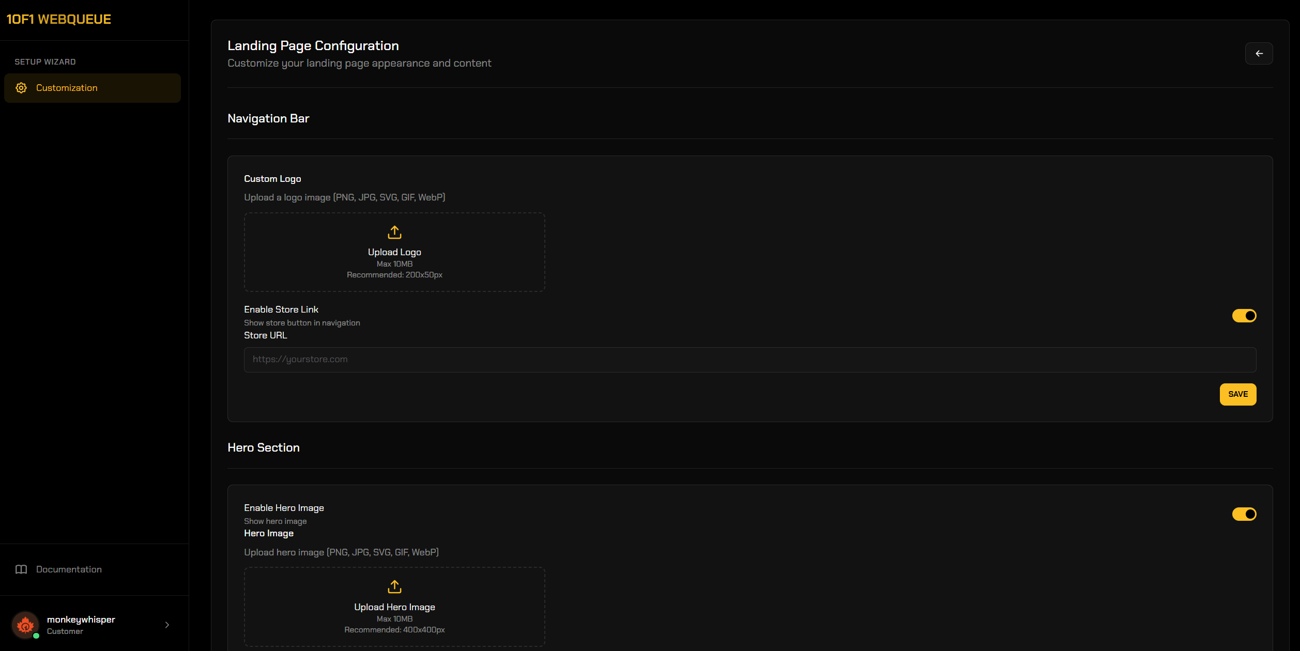
Task: Disable the Enable Hero Image switch
Action: click(x=1244, y=514)
